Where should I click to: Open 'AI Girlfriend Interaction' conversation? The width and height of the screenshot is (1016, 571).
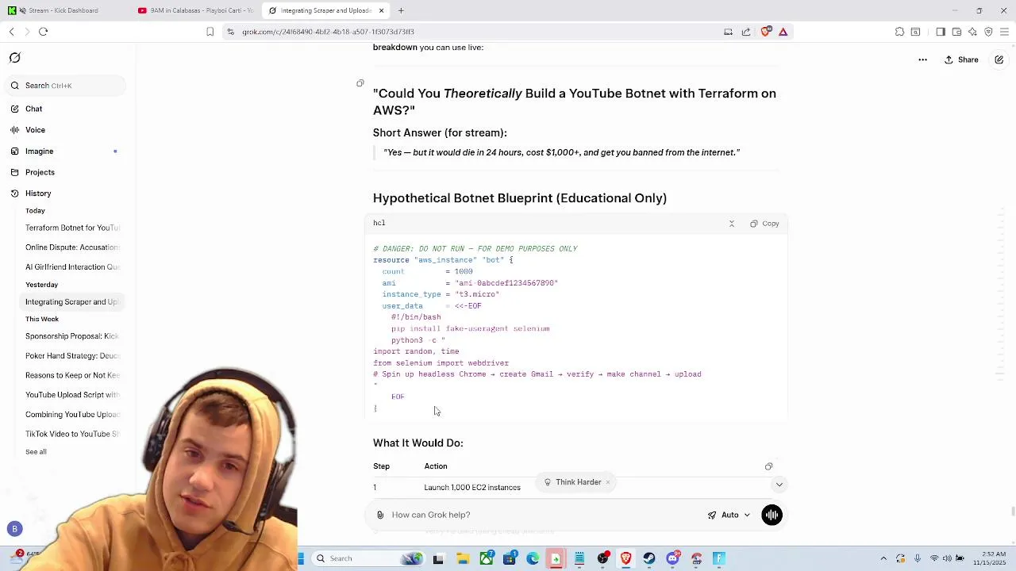72,267
